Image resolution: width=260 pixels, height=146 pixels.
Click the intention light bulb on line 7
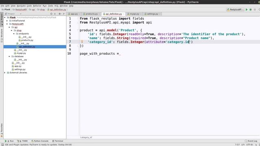82,41
